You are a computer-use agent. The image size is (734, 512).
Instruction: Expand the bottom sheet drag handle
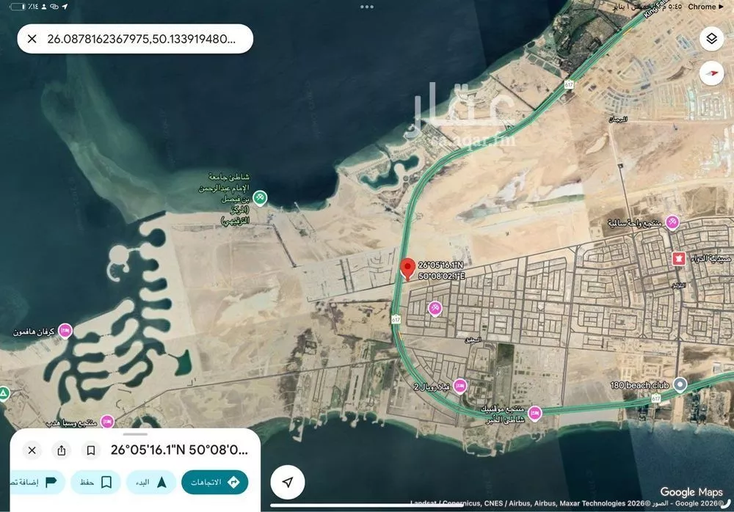click(135, 434)
